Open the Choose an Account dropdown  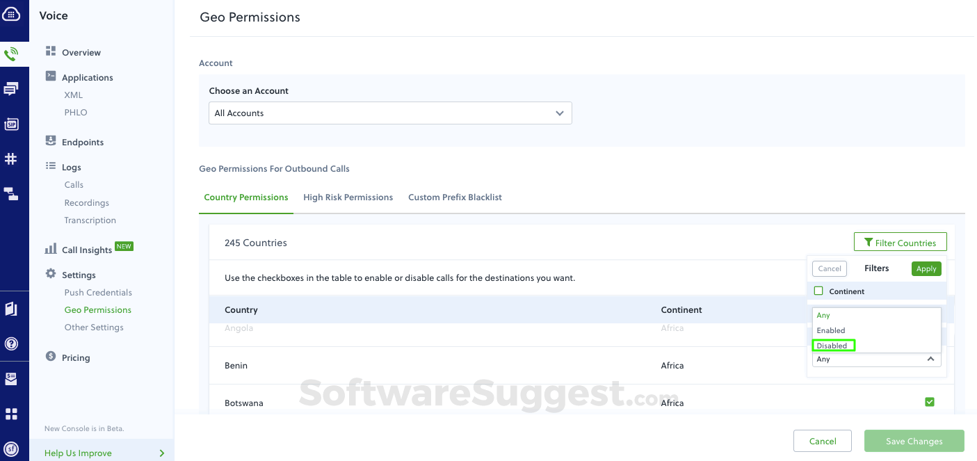pos(389,113)
